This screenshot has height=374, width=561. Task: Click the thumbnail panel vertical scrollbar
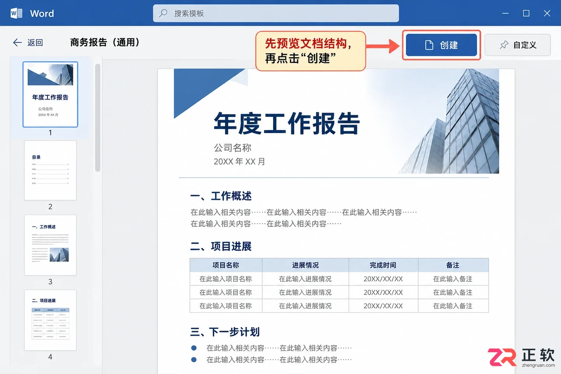click(x=98, y=118)
